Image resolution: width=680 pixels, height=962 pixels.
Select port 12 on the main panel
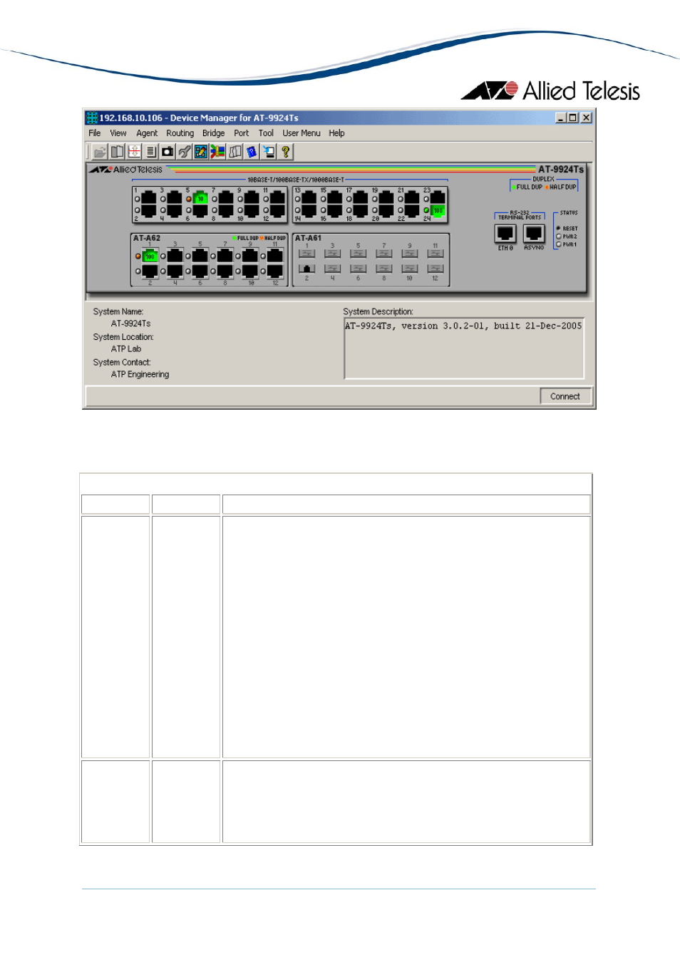pos(277,210)
